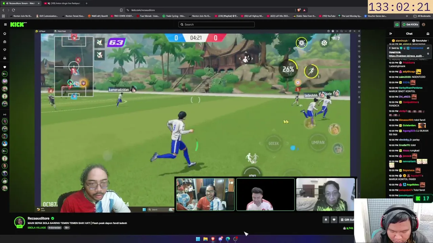Open the user profile avatar menu
This screenshot has height=243, width=433.
[424, 24]
